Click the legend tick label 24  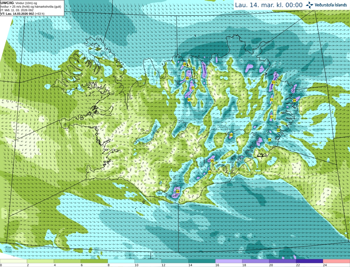click(x=325, y=265)
